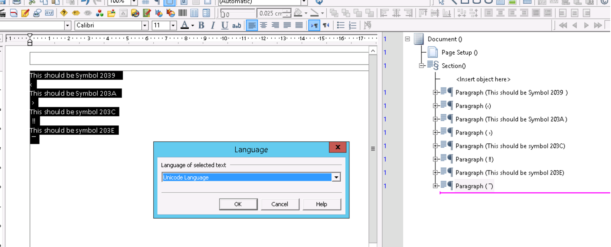The width and height of the screenshot is (611, 247).
Task: Toggle right-to-left text direction
Action: (326, 25)
